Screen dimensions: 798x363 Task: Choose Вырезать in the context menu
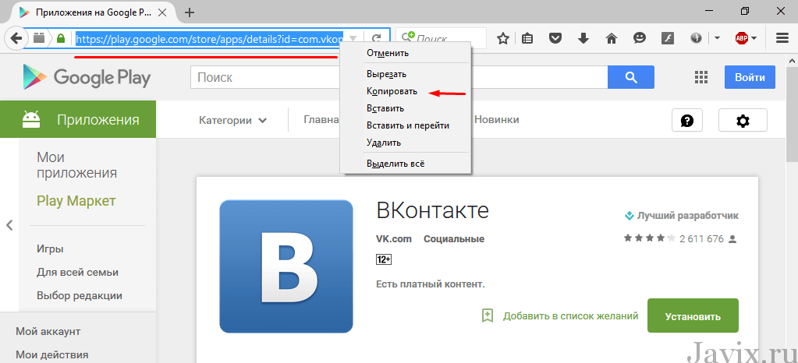pyautogui.click(x=406, y=74)
